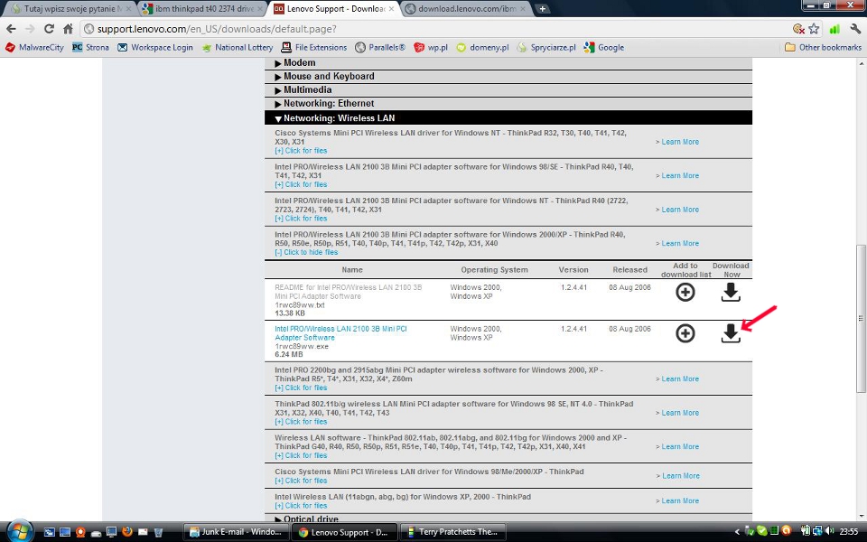This screenshot has width=867, height=542.
Task: Expand the Optical drive category
Action: (x=508, y=519)
